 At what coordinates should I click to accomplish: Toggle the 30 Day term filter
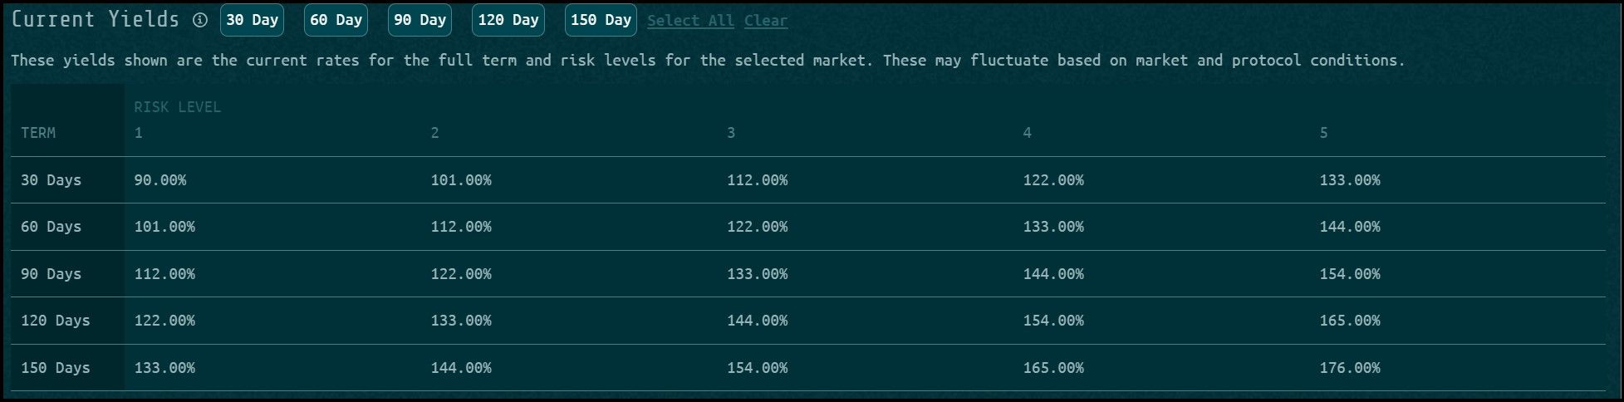point(252,20)
